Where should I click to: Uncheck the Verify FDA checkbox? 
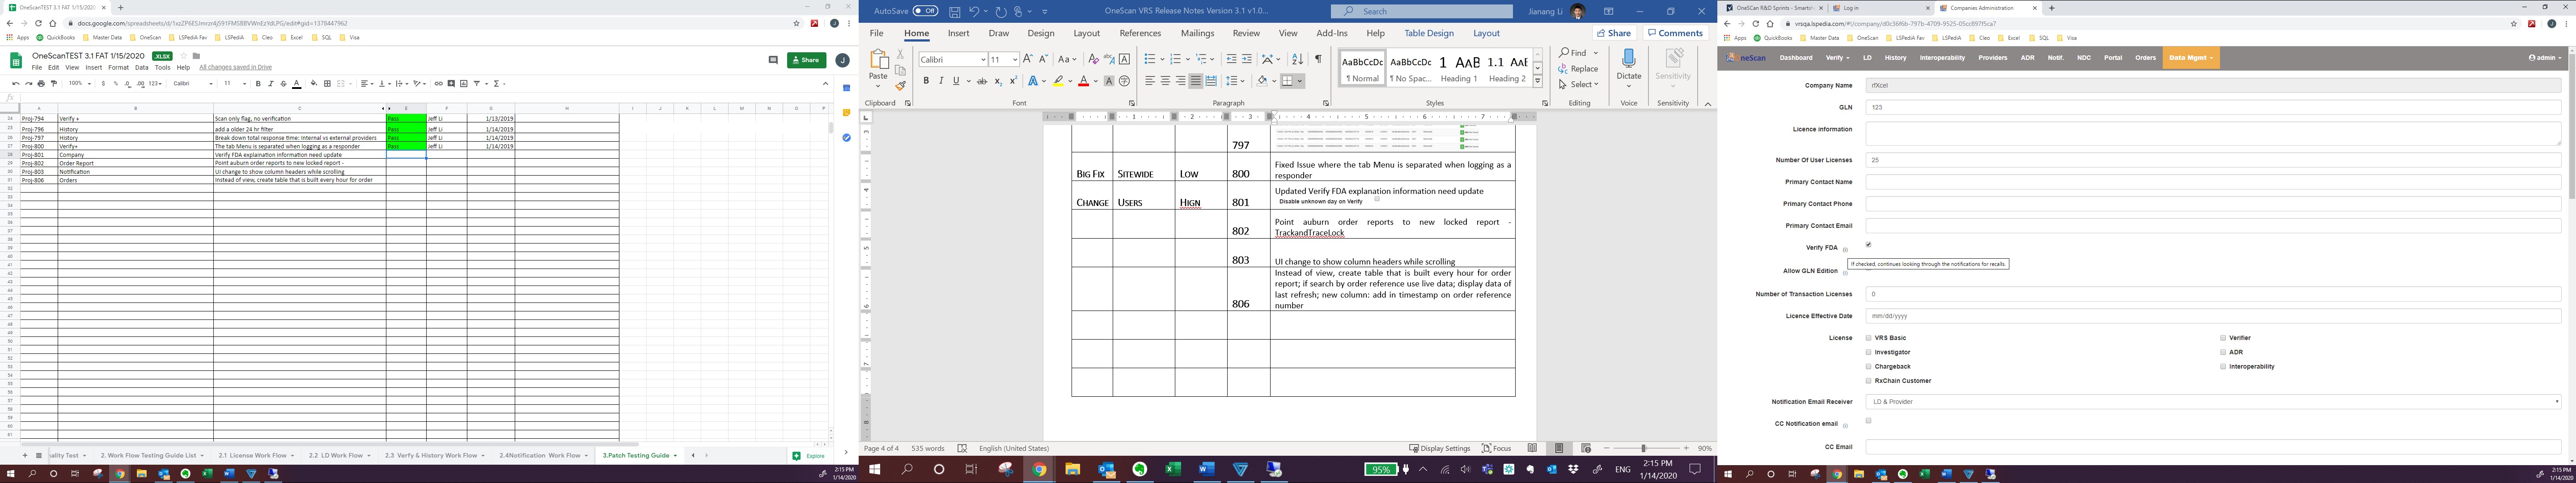[1868, 245]
